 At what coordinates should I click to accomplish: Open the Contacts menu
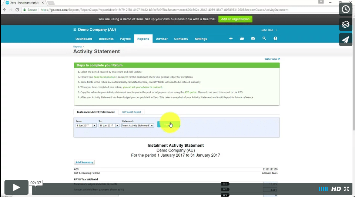coord(181,39)
